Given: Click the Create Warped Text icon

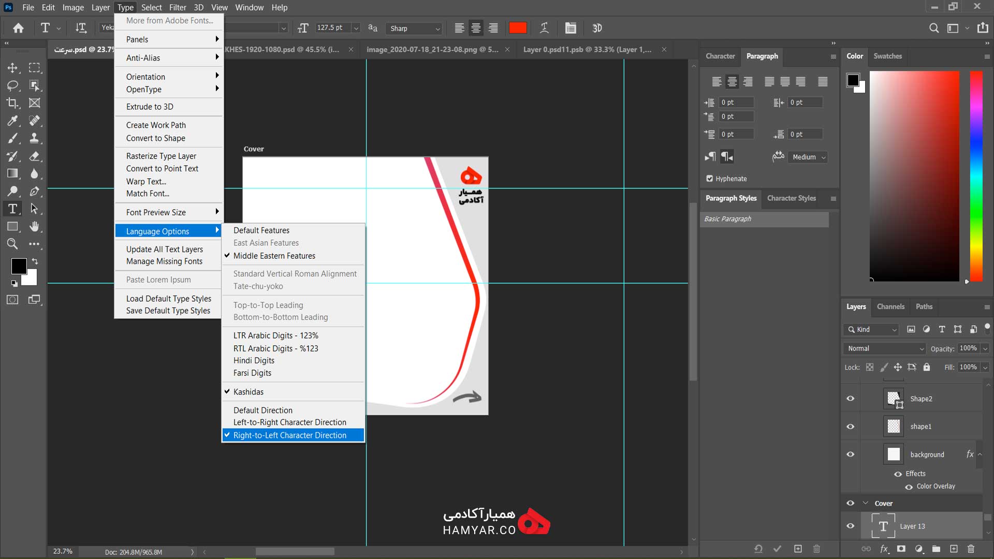Looking at the screenshot, I should [x=544, y=28].
